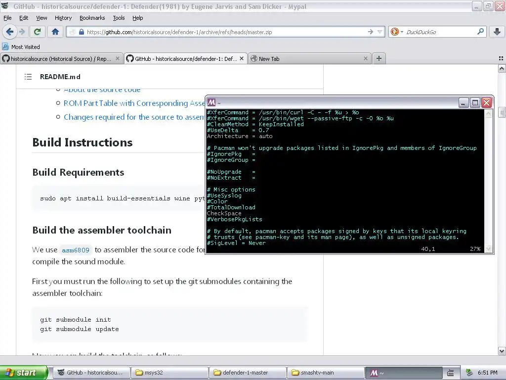Click the Go arrow in the address bar
Viewport: 506px width, 380px height.
tap(371, 32)
